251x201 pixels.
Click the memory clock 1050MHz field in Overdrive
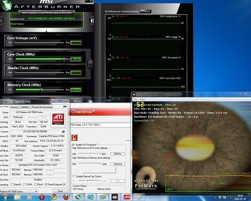[x=118, y=164]
